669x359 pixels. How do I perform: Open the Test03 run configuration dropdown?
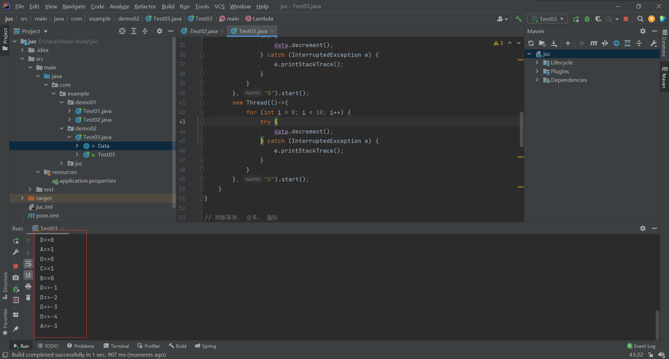coord(547,19)
